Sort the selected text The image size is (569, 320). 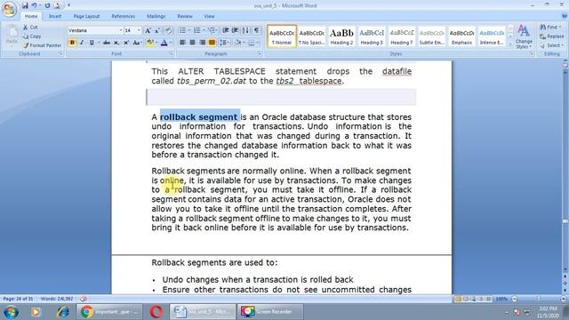pos(245,30)
